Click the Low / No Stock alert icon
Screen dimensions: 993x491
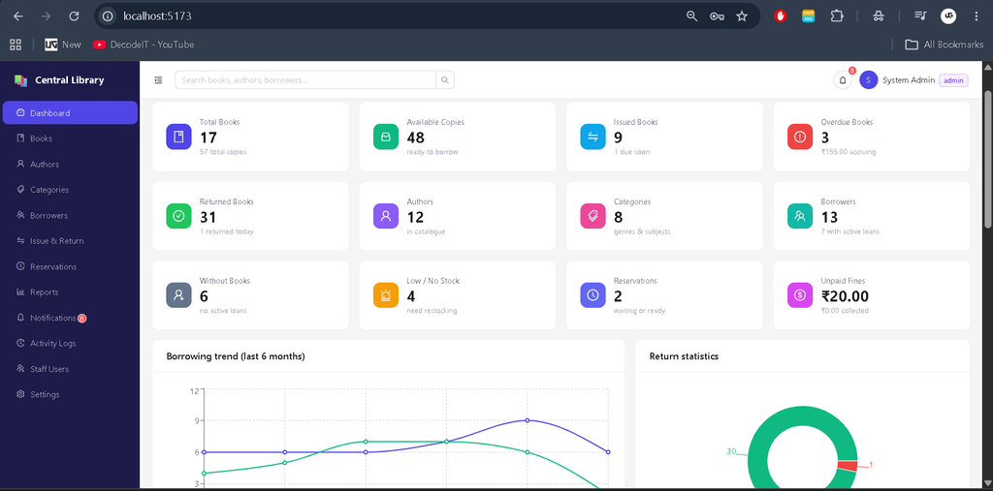tap(386, 294)
